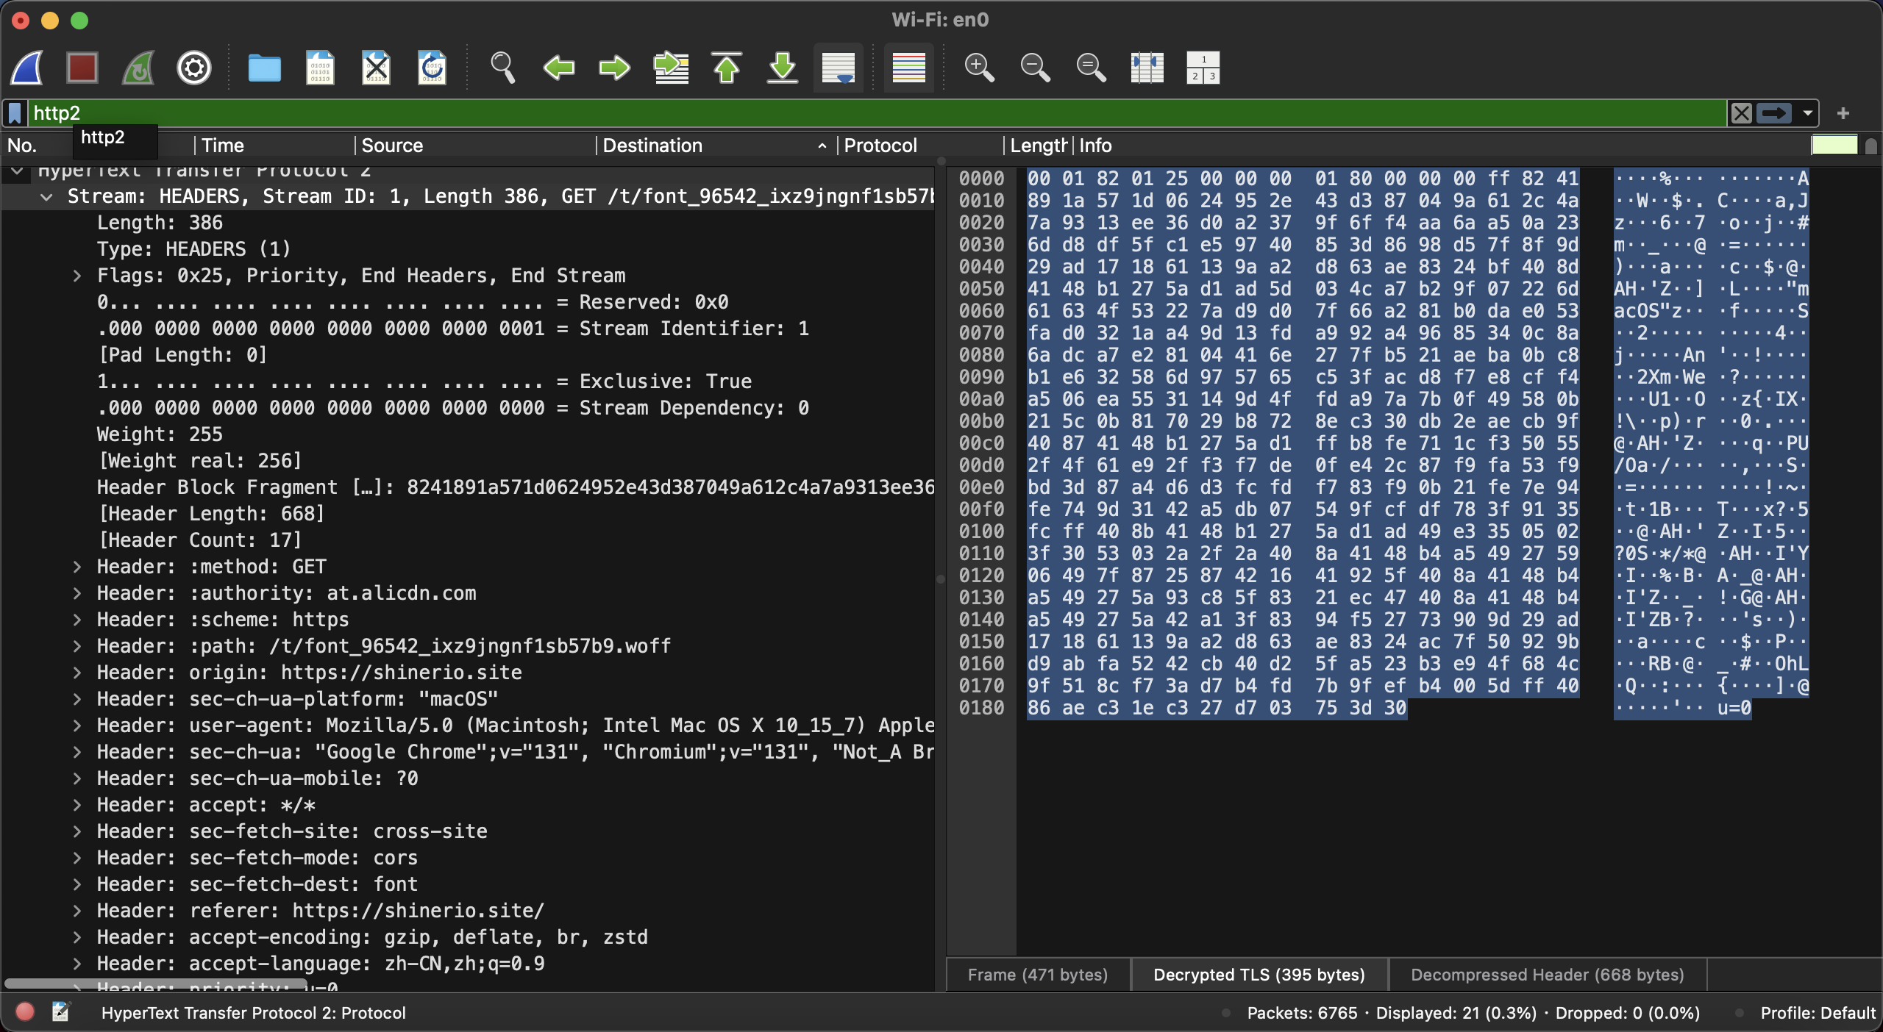Toggle packet colorization rules
Screen dimensions: 1883x1032
(908, 68)
